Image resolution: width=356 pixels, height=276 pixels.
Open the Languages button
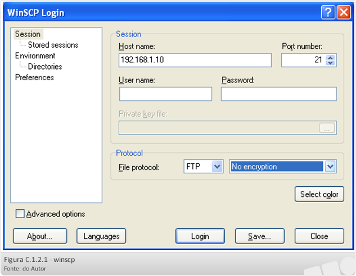(x=101, y=236)
